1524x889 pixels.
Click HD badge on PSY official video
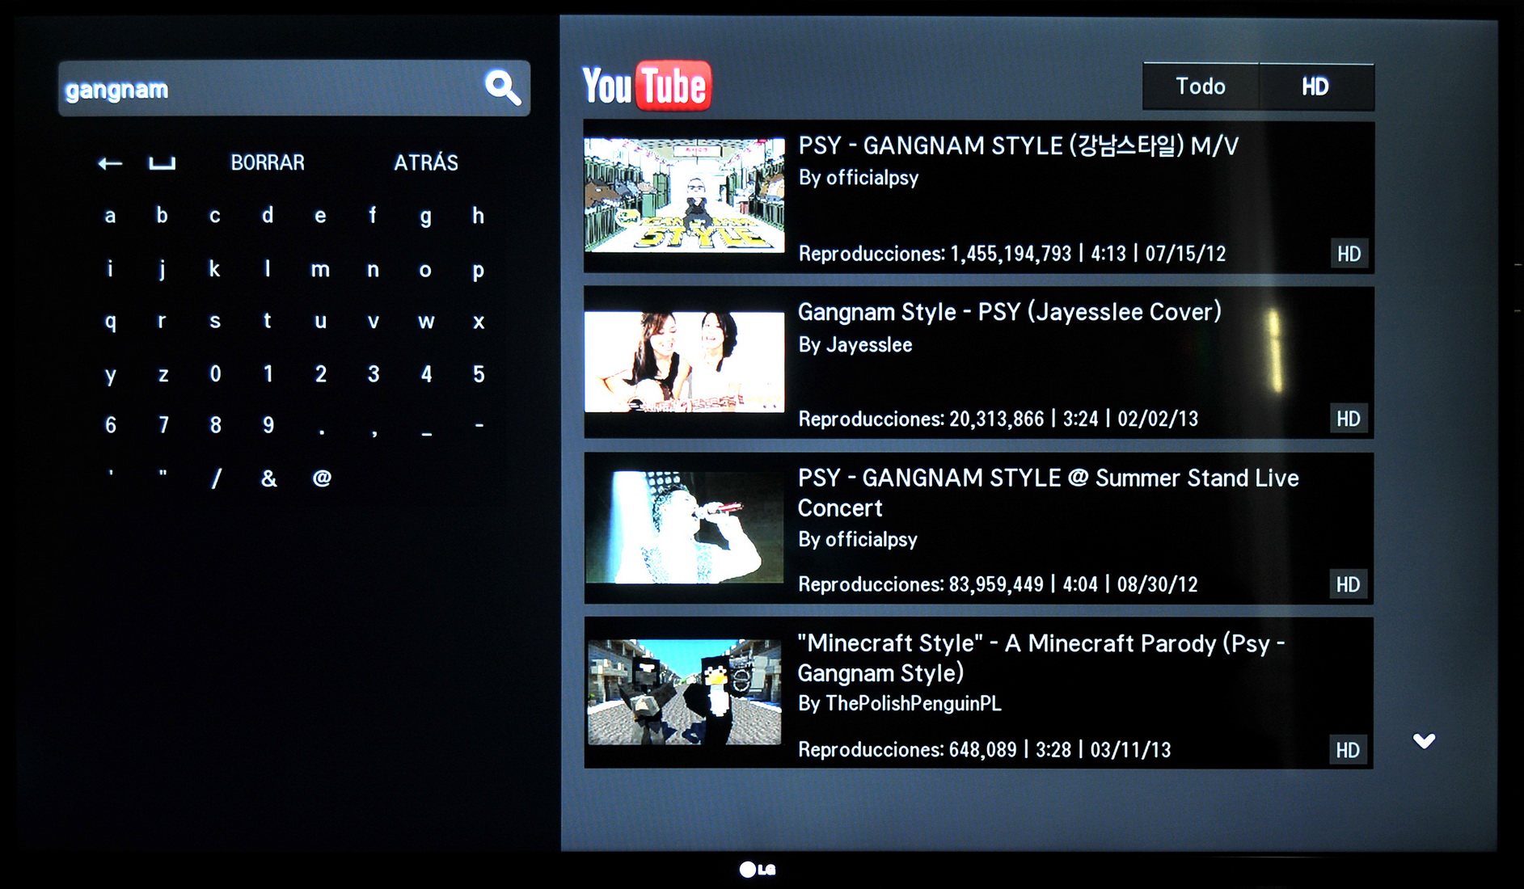[x=1348, y=254]
